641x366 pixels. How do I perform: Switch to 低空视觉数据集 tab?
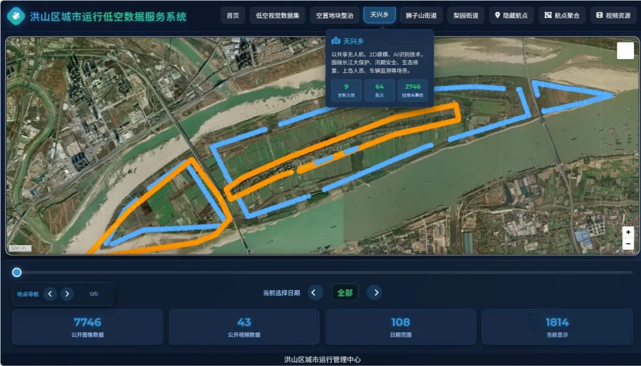278,15
